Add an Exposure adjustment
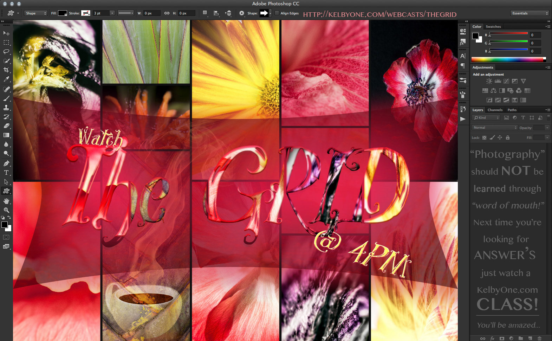The height and width of the screenshot is (341, 552). (x=515, y=81)
